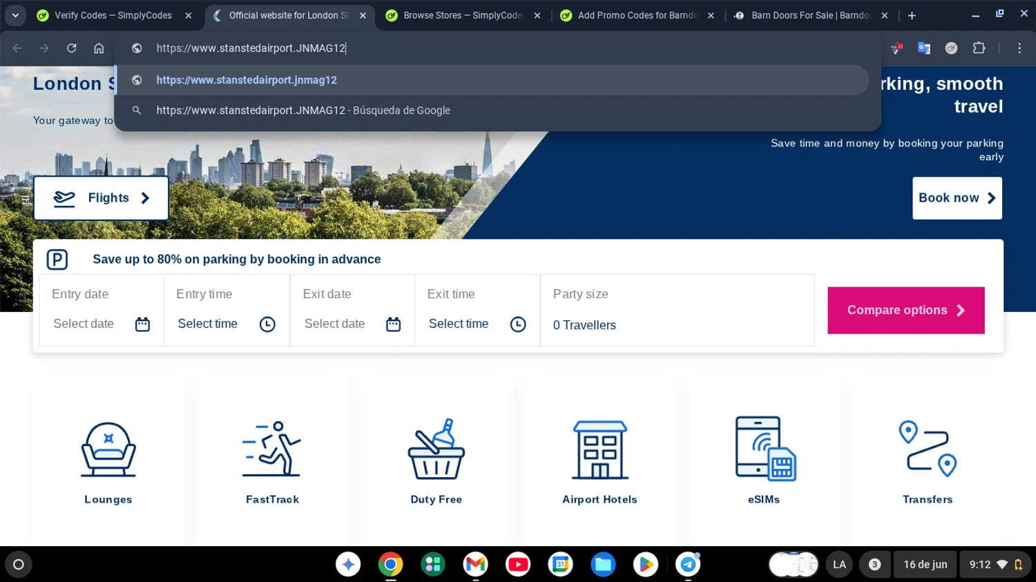This screenshot has height=582, width=1036.
Task: Close the Verify Codes tab
Action: (x=189, y=15)
